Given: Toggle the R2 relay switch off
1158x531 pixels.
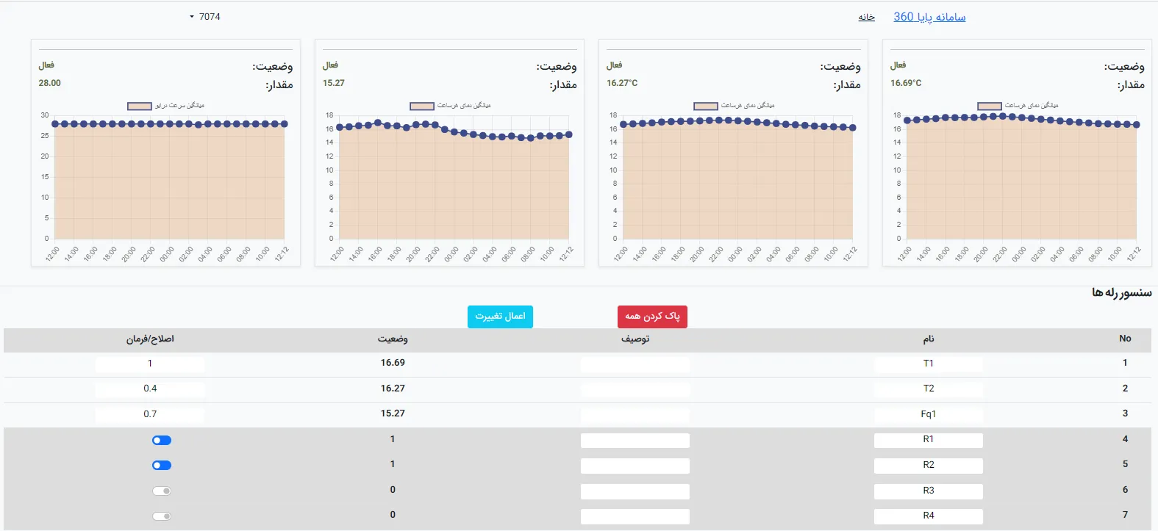Looking at the screenshot, I should pyautogui.click(x=162, y=466).
